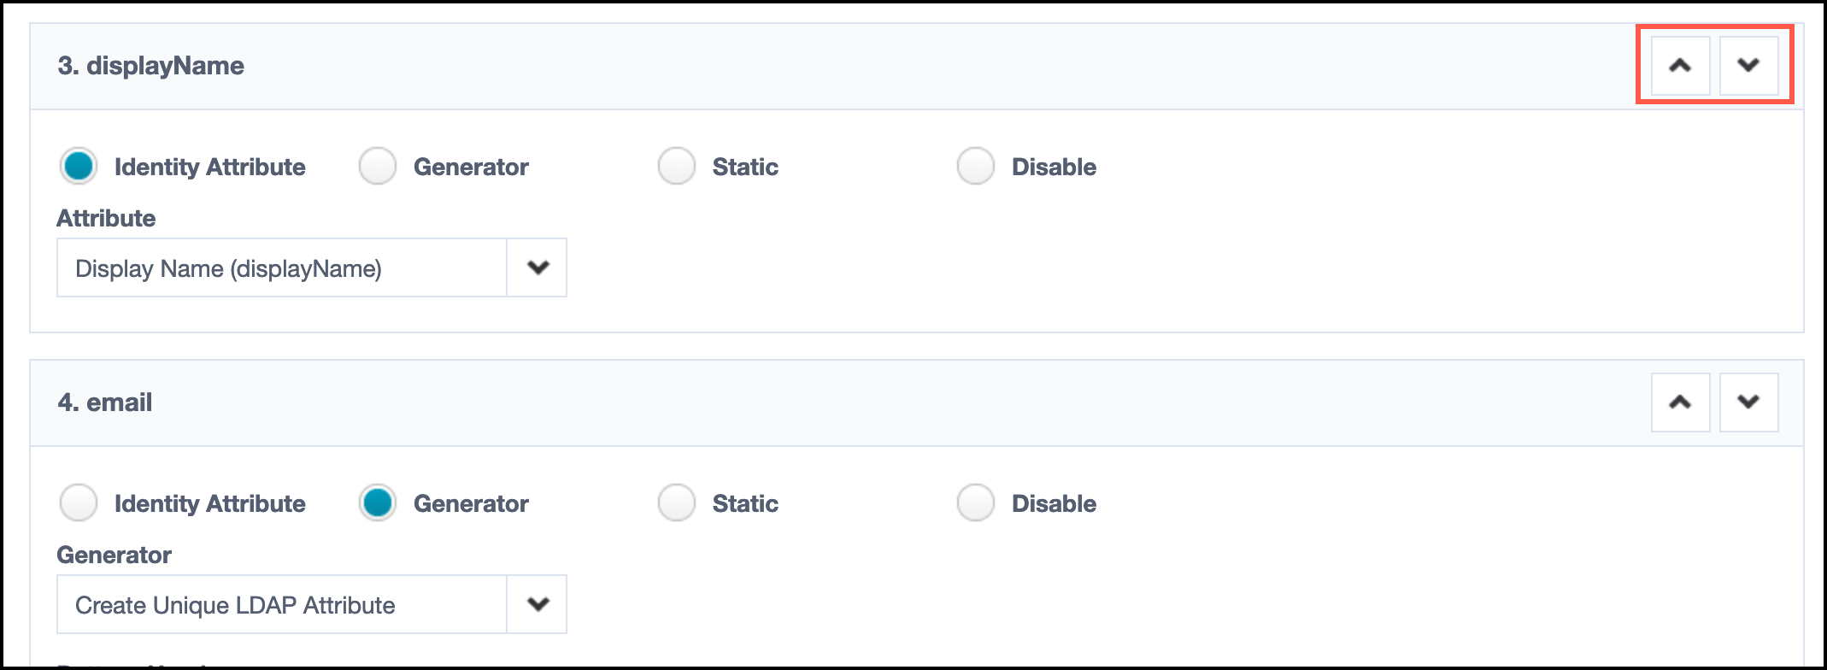Open the Display Name attribute dropdown

pyautogui.click(x=282, y=268)
